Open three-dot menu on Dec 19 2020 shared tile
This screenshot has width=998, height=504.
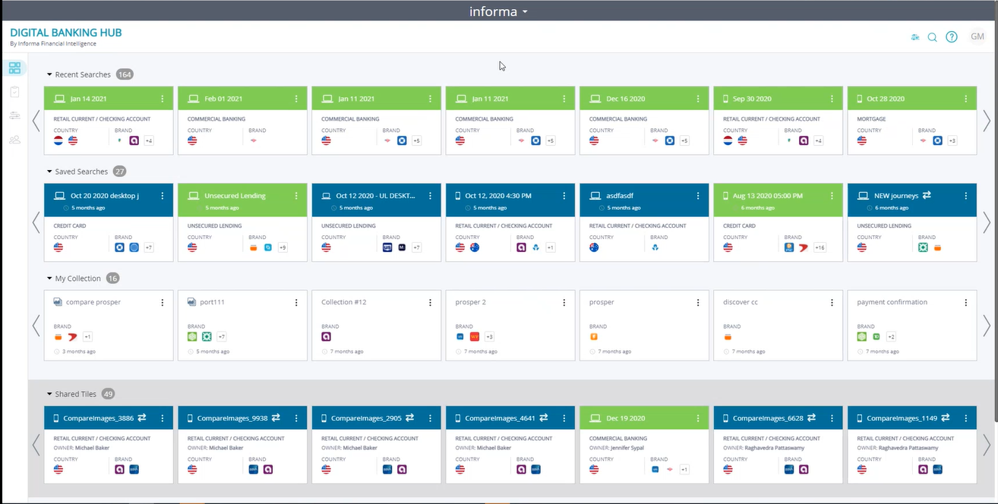698,417
